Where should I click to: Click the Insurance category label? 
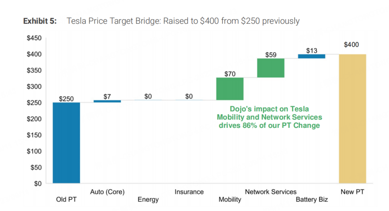click(x=189, y=192)
